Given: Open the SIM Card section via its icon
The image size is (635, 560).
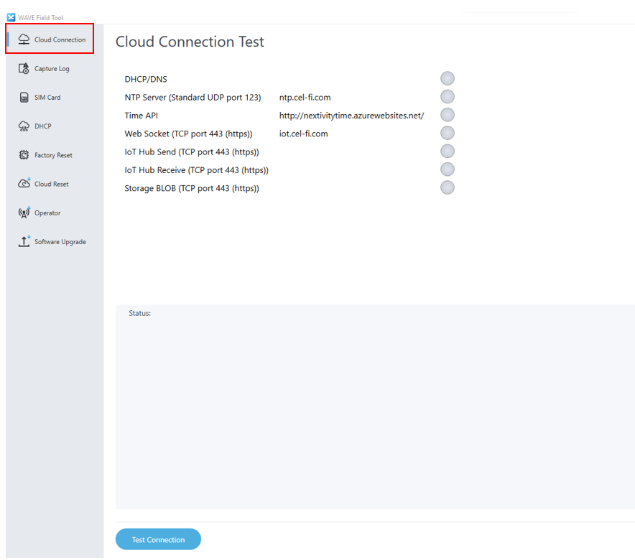Looking at the screenshot, I should [x=24, y=97].
